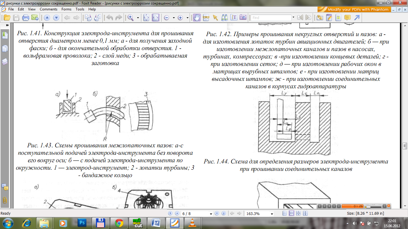Open the Zoom tool dropdown arrow
Viewport: 408px width, 229px height.
tap(138, 18)
